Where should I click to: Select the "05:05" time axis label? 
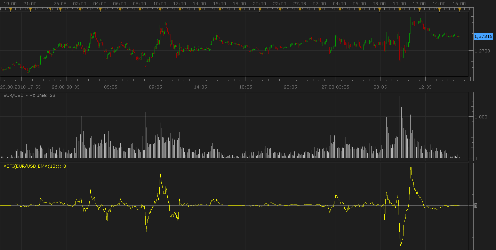110,87
